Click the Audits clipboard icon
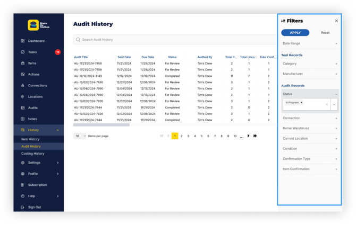Image resolution: width=356 pixels, height=225 pixels. [x=23, y=107]
